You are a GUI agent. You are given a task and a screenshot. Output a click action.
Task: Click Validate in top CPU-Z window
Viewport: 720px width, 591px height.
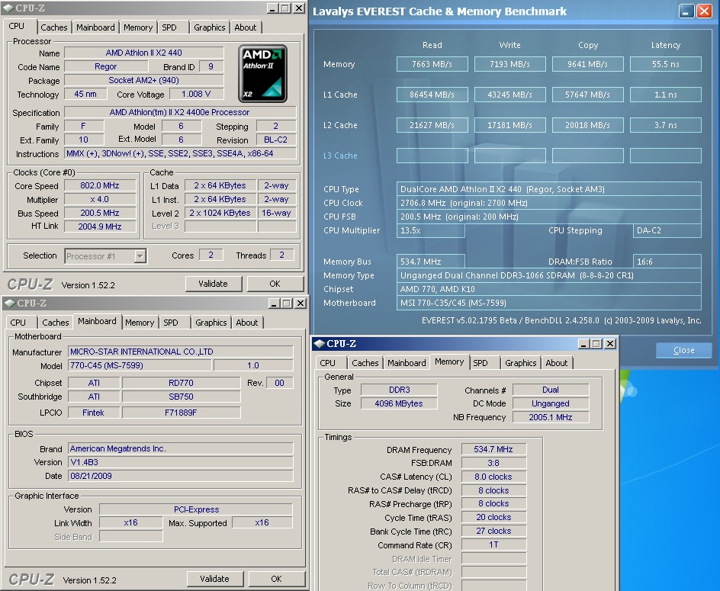tap(213, 284)
